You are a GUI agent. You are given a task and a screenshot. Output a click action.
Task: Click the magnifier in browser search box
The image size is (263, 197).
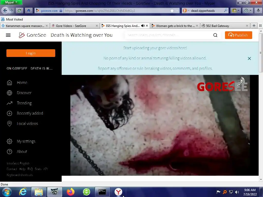point(226,11)
